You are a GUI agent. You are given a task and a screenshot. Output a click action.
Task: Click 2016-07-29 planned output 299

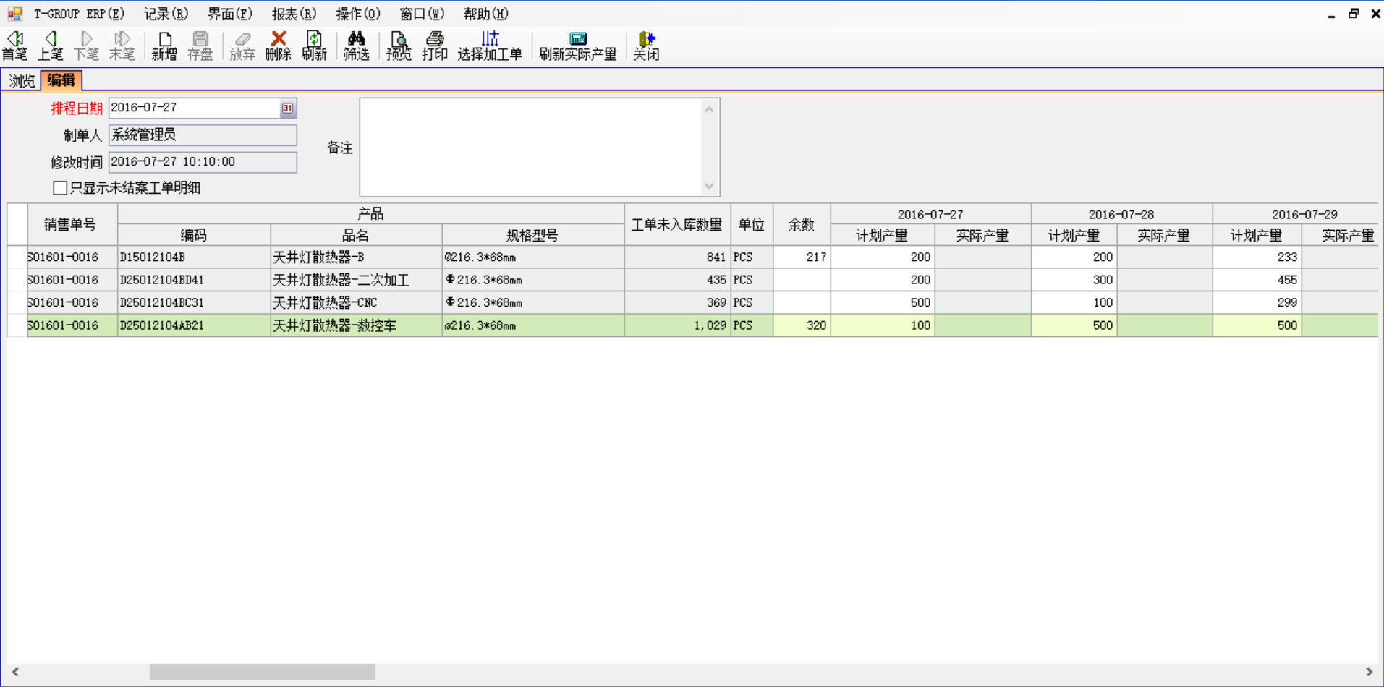pos(1257,303)
